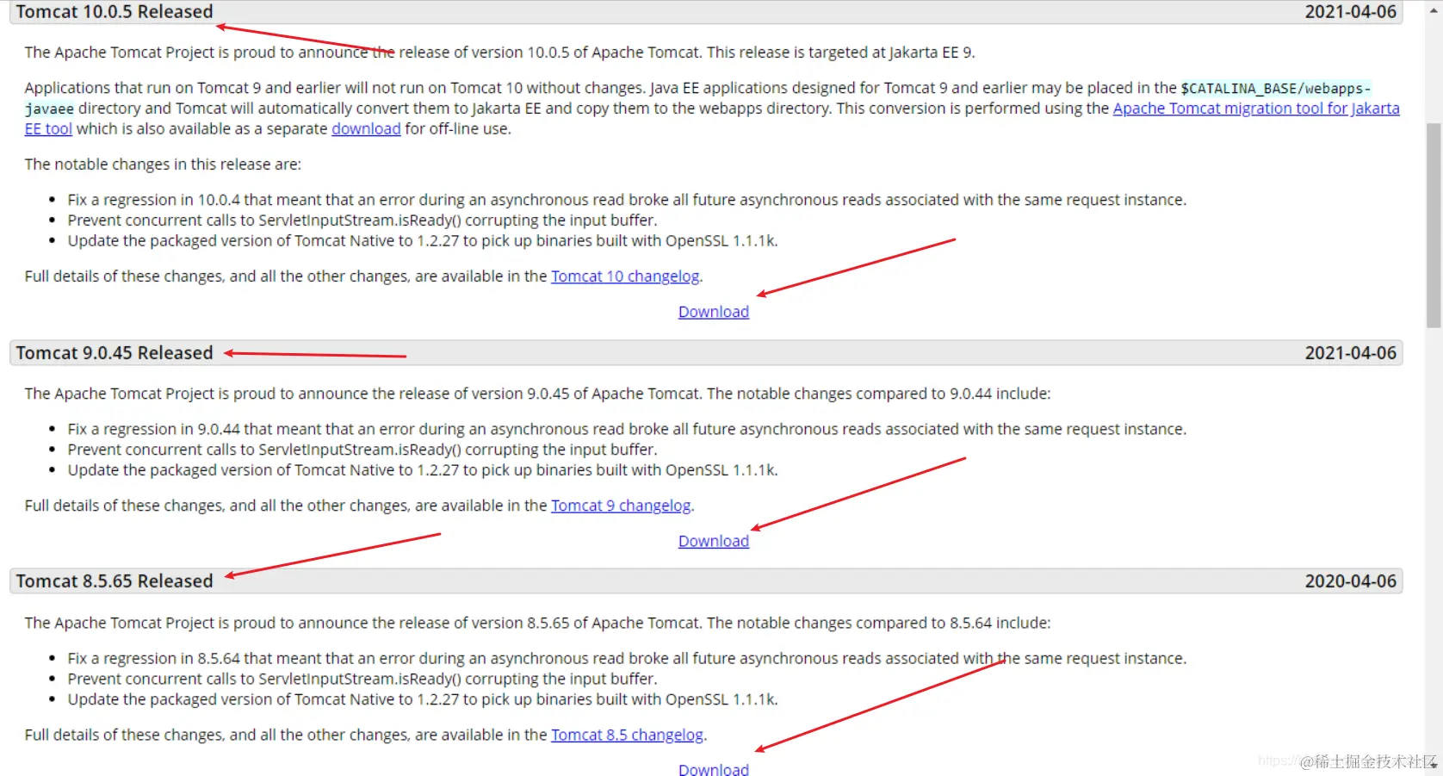Viewport: 1443px width, 776px height.
Task: Click Download under Tomcat 9.0.45 release
Action: coord(714,541)
